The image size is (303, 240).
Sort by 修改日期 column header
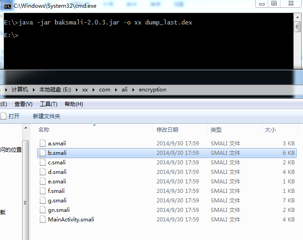167,130
